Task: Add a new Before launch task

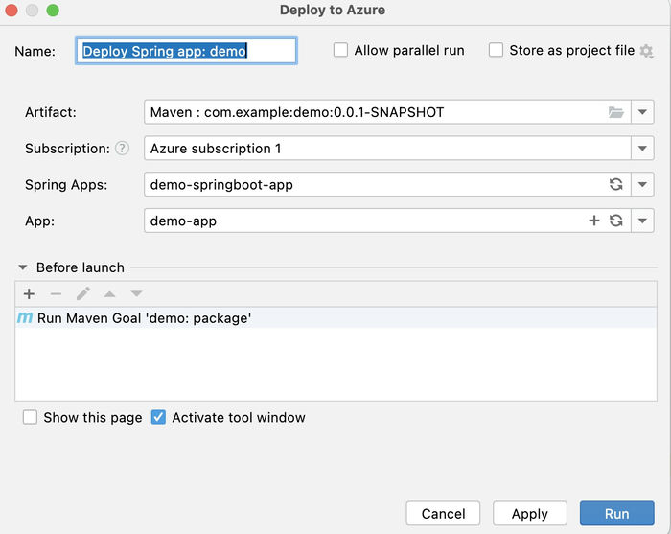Action: pyautogui.click(x=29, y=294)
